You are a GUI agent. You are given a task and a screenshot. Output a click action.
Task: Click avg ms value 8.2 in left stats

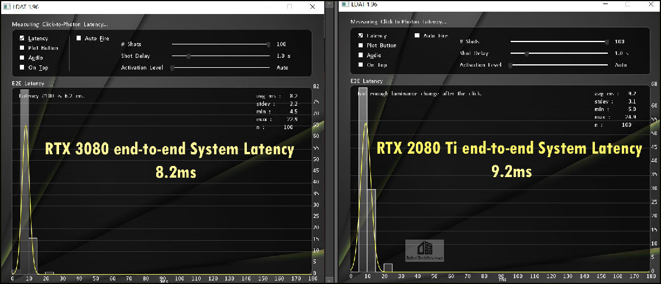pyautogui.click(x=294, y=96)
